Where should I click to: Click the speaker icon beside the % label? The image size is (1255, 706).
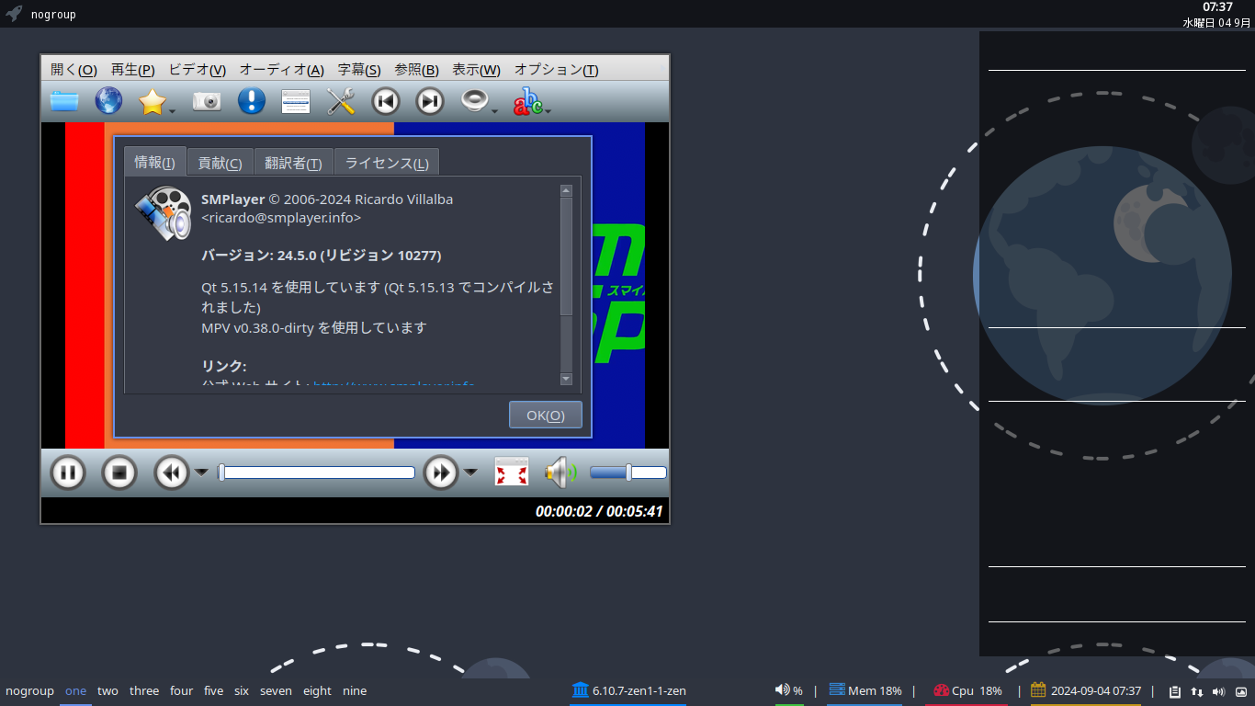(783, 689)
